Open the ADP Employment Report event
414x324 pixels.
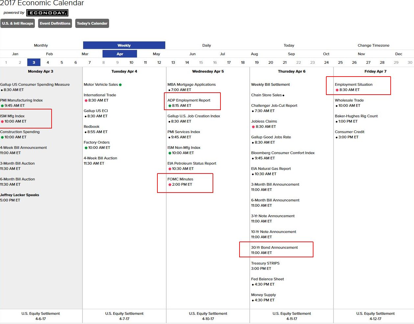189,100
